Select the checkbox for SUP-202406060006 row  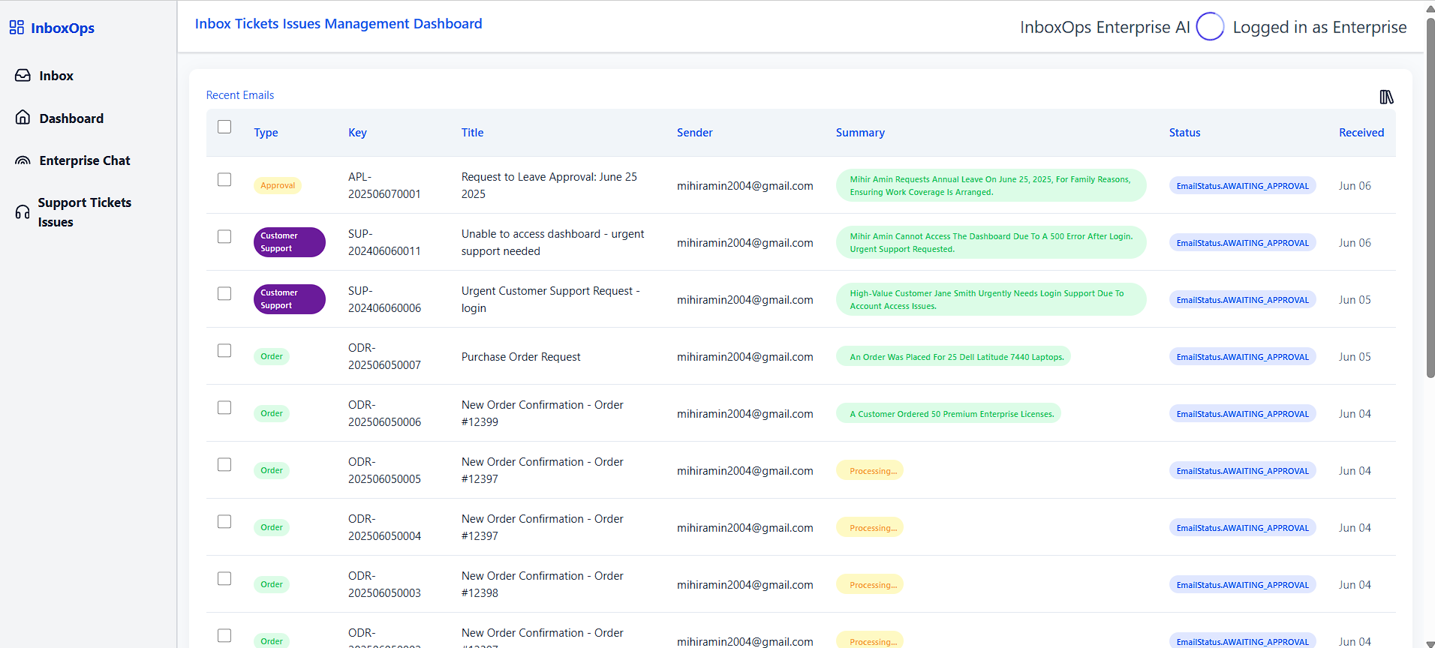224,293
